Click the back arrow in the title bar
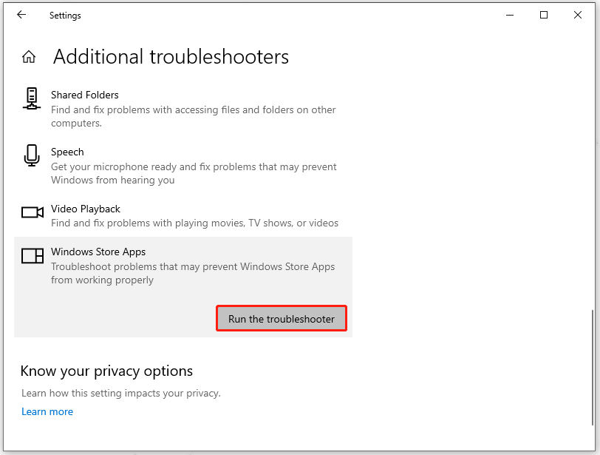The height and width of the screenshot is (455, 600). [21, 15]
